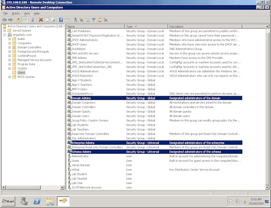Viewport: 271px width, 208px height.
Task: Expand the NTDS Quotas node
Action: click(x=10, y=77)
